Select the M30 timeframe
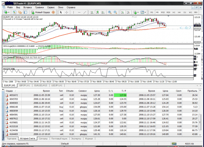 click(168, 12)
